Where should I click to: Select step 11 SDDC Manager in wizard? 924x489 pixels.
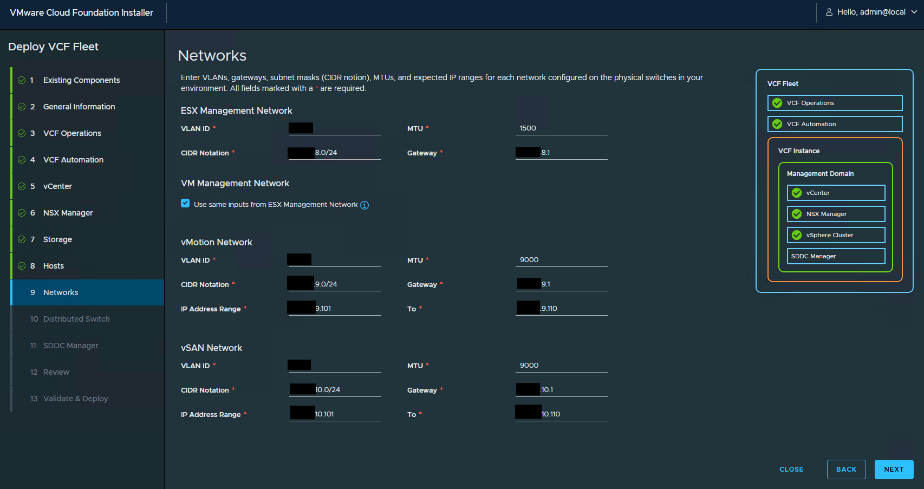[x=87, y=345]
